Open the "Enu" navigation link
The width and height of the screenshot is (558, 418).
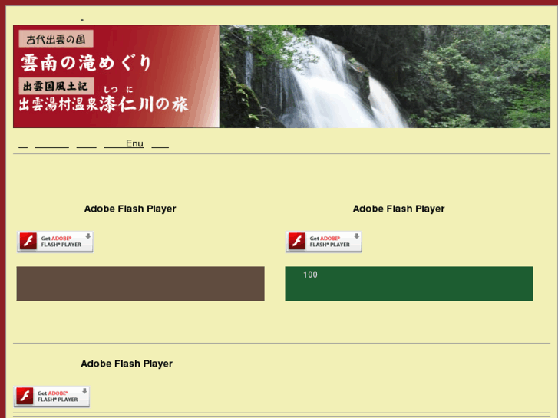coord(124,143)
